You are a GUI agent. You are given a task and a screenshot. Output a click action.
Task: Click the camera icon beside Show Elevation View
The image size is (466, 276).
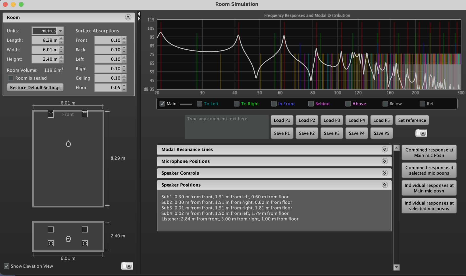point(127,266)
